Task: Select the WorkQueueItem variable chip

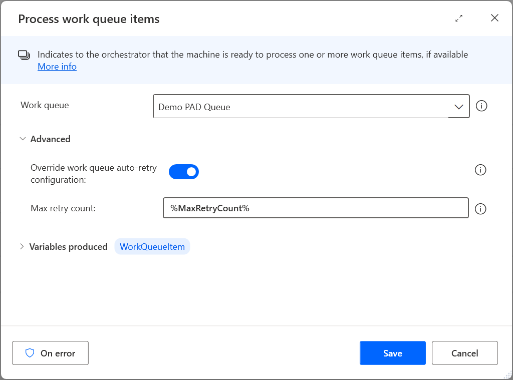Action: [x=152, y=246]
